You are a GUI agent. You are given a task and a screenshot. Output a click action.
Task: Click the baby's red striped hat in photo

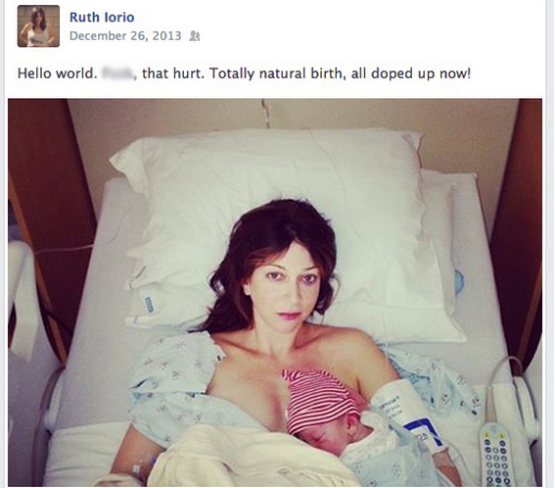coord(321,397)
